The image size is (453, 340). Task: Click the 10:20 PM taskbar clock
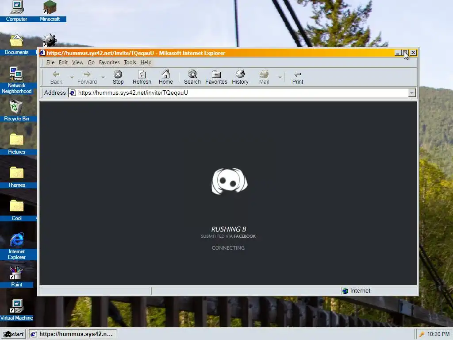(438, 334)
